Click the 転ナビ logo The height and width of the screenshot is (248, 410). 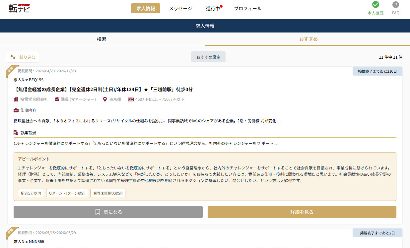pyautogui.click(x=19, y=8)
